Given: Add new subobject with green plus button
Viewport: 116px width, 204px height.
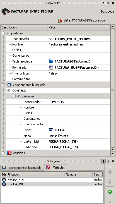Looking at the screenshot, I should tap(110, 192).
